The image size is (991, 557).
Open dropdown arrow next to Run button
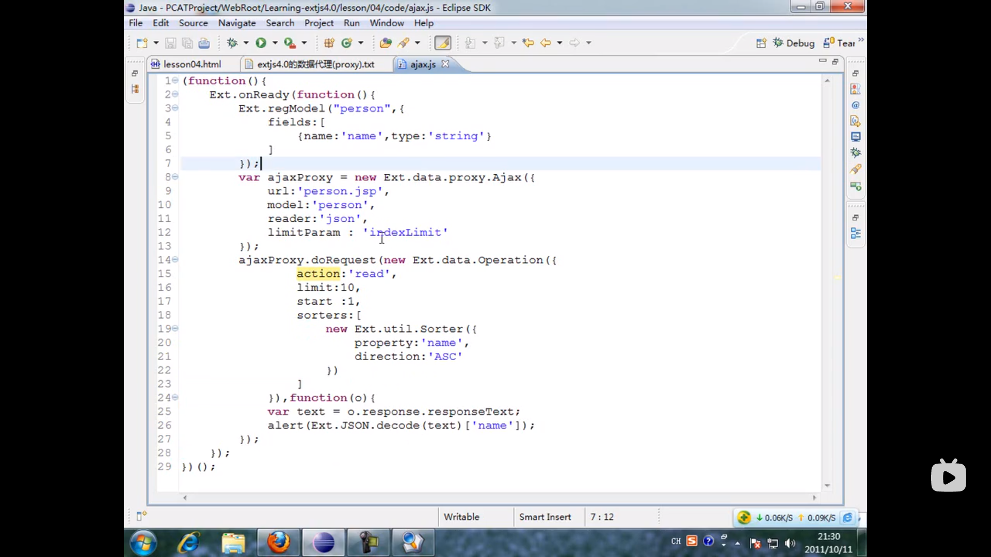point(275,43)
